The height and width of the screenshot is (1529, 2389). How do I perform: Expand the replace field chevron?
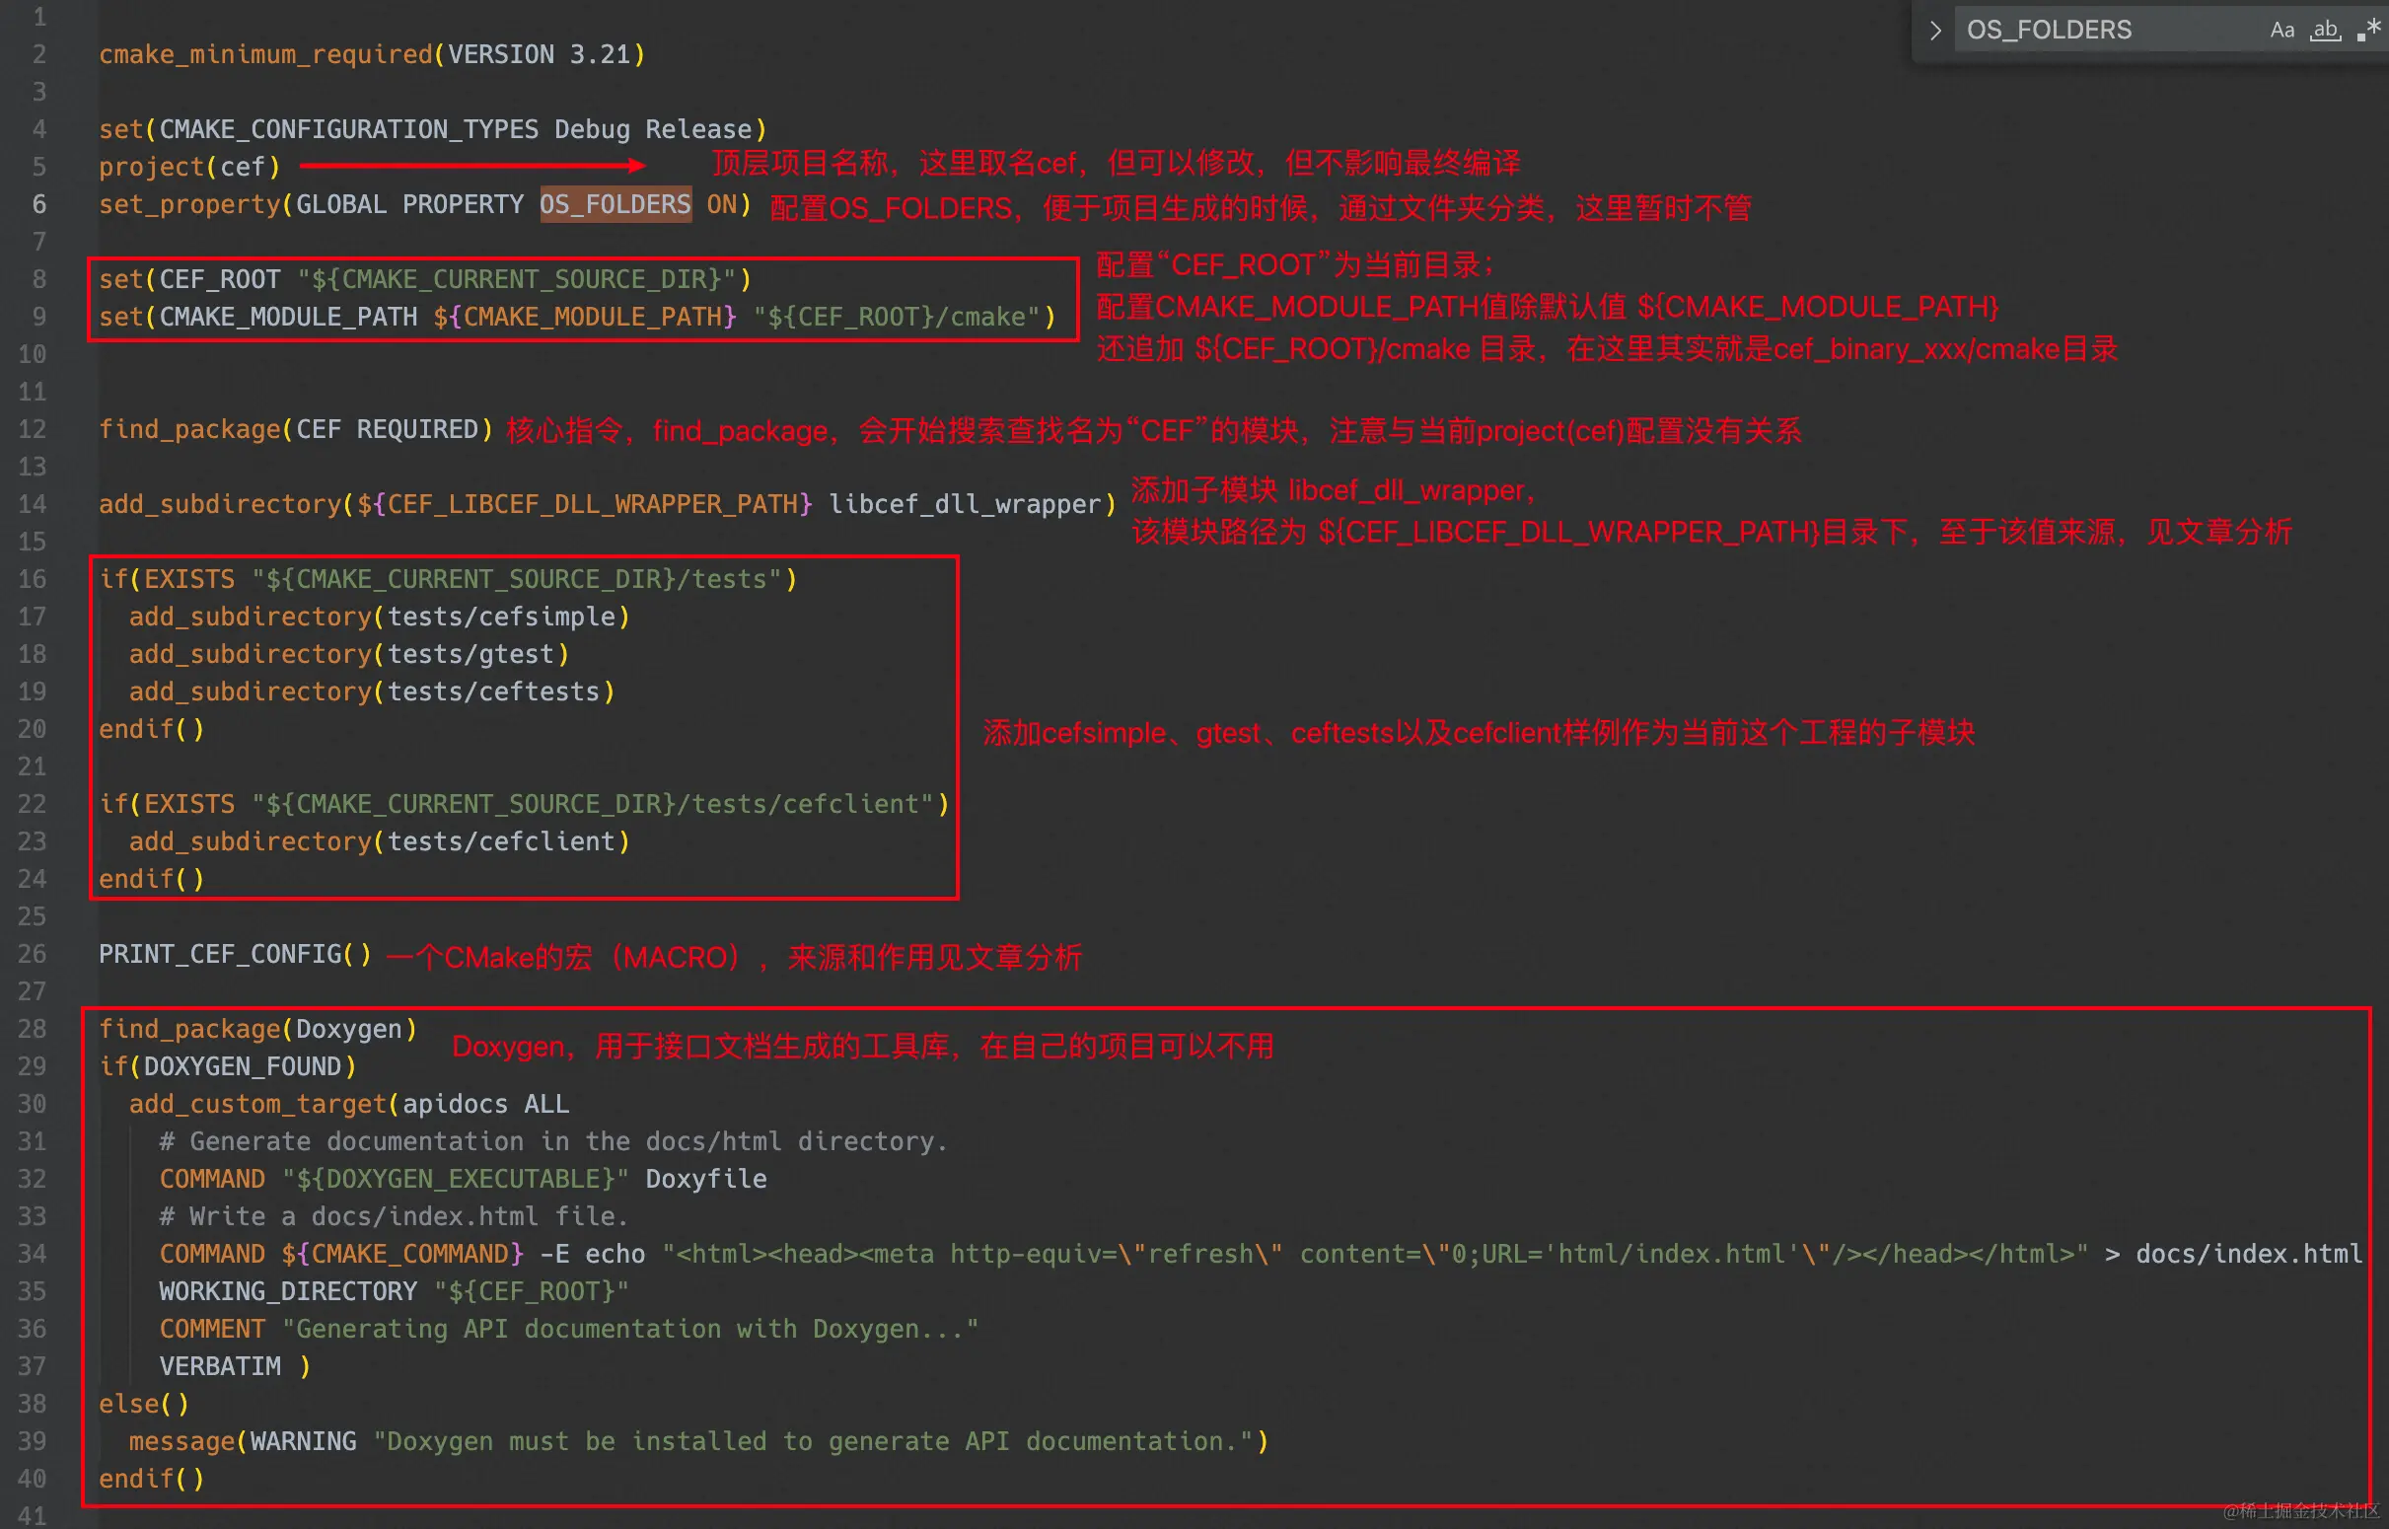[x=1934, y=30]
